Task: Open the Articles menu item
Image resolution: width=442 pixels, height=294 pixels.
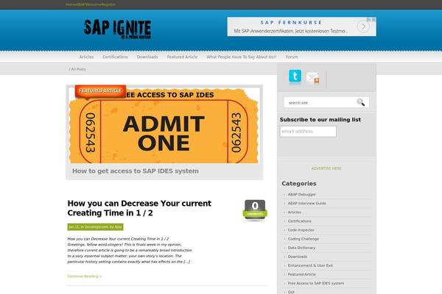Action: [86, 57]
